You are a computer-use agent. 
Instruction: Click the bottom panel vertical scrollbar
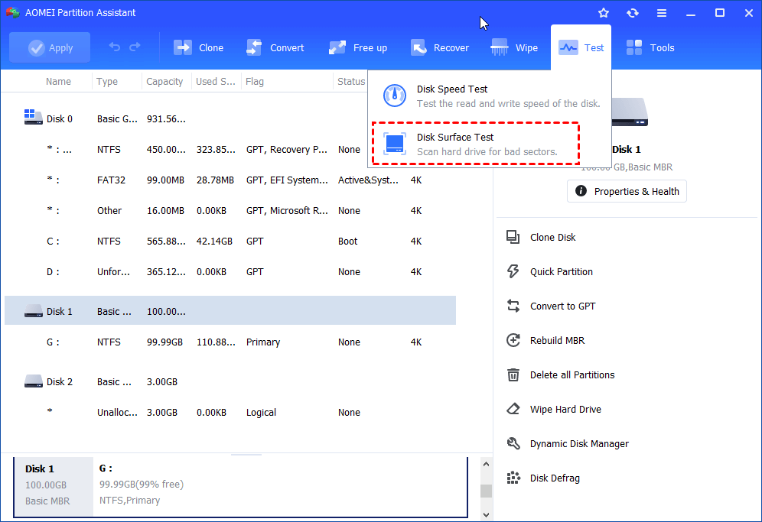click(x=486, y=489)
